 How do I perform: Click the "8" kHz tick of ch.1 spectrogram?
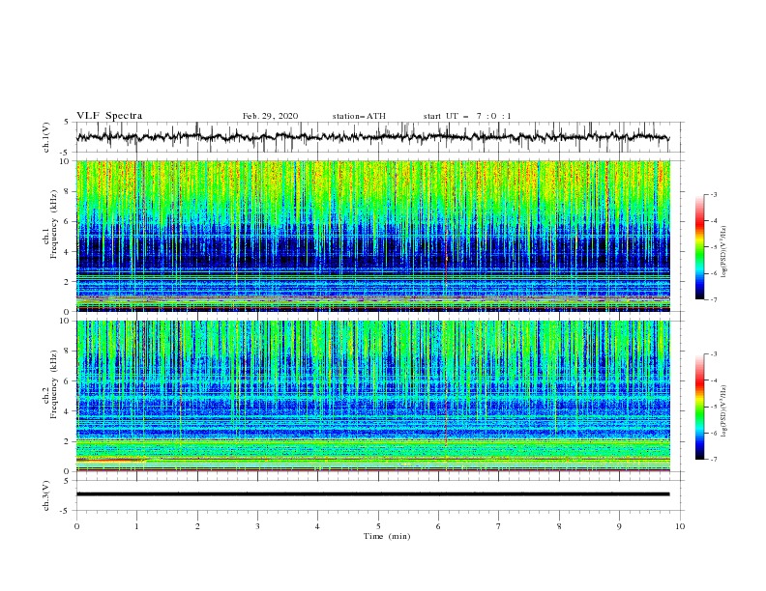click(68, 191)
